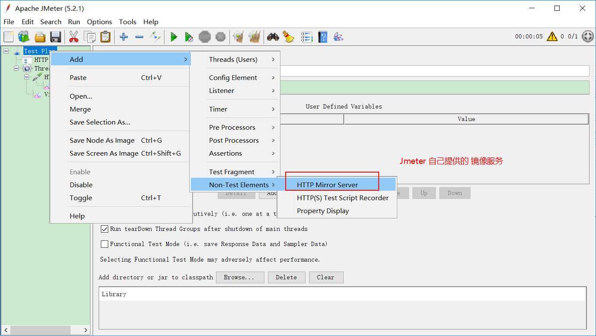This screenshot has width=596, height=336.
Task: Click the gray Stop icon
Action: click(x=205, y=37)
